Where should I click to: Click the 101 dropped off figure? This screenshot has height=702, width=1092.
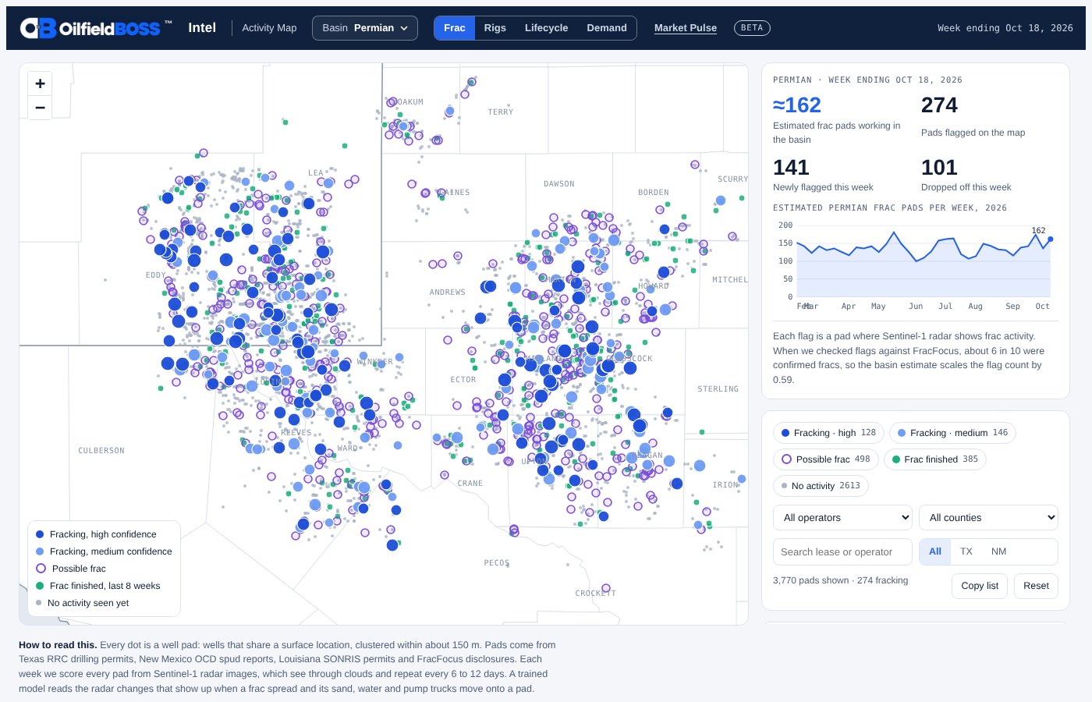coord(939,168)
